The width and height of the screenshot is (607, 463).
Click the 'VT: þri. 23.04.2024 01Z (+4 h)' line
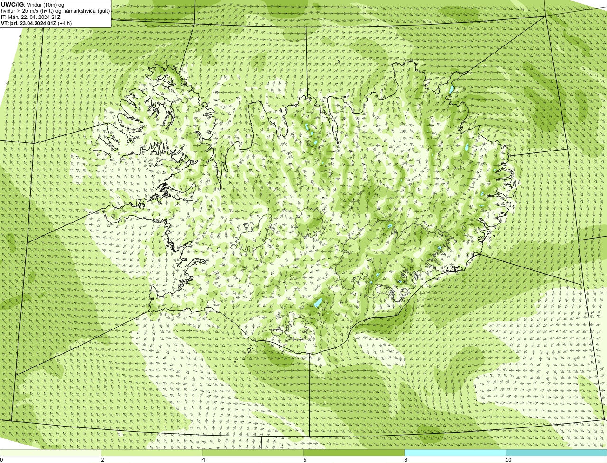pyautogui.click(x=37, y=23)
